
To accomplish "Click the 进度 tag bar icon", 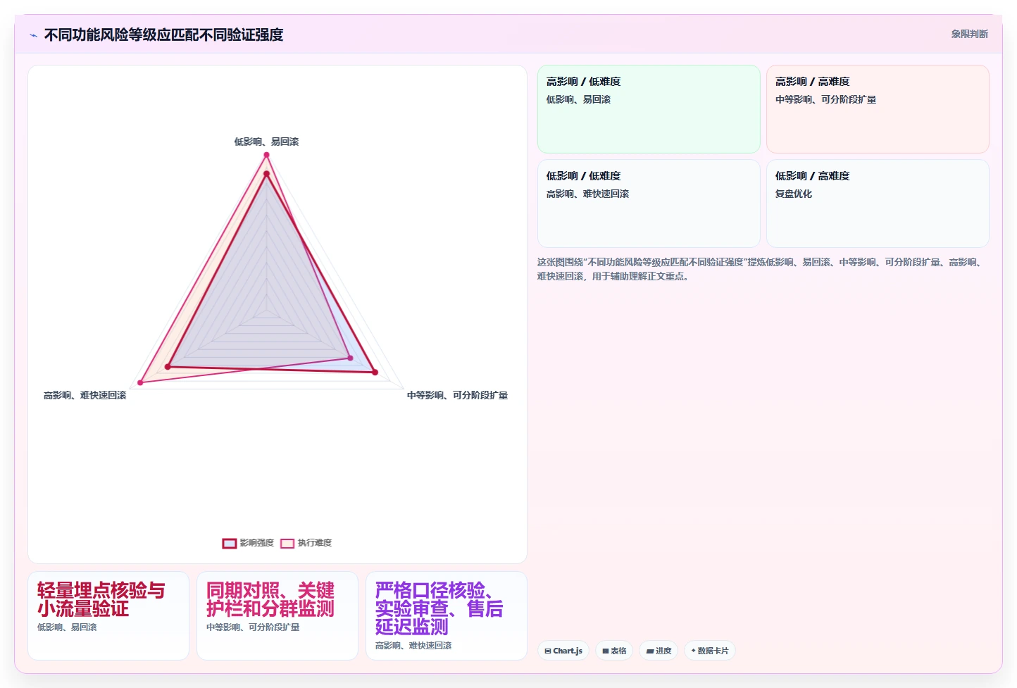I will click(x=650, y=651).
